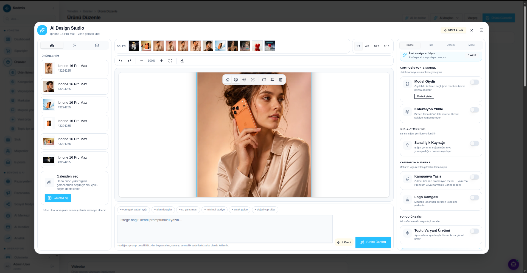This screenshot has width=527, height=273.
Task: Select the 9:16 aspect ratio
Action: (x=386, y=46)
